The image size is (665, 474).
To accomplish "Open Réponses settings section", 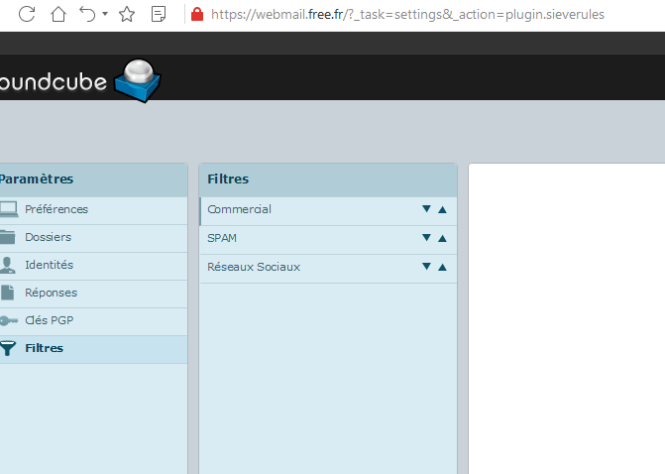I will click(51, 293).
